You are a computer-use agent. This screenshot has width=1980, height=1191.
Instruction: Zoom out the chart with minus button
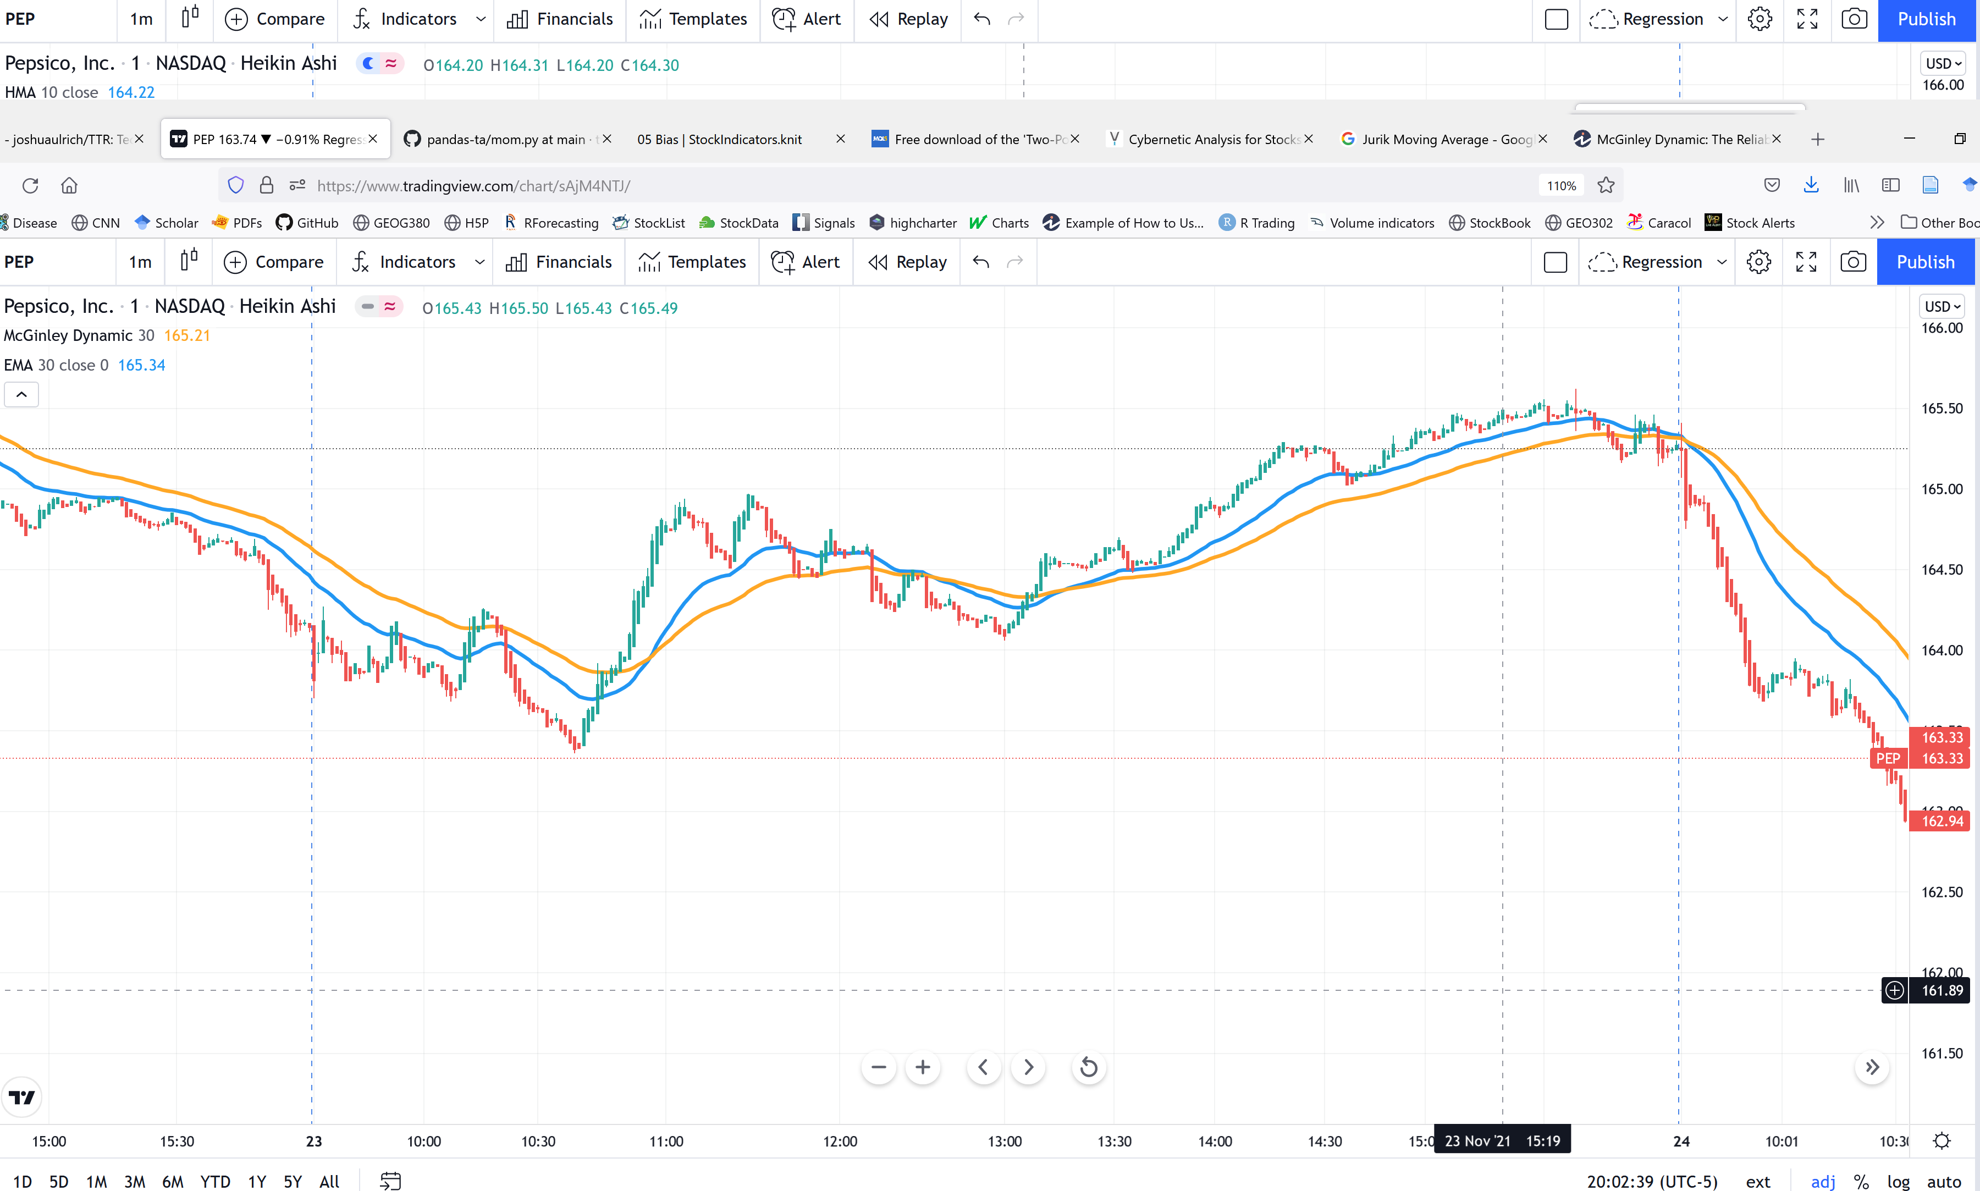click(x=879, y=1067)
